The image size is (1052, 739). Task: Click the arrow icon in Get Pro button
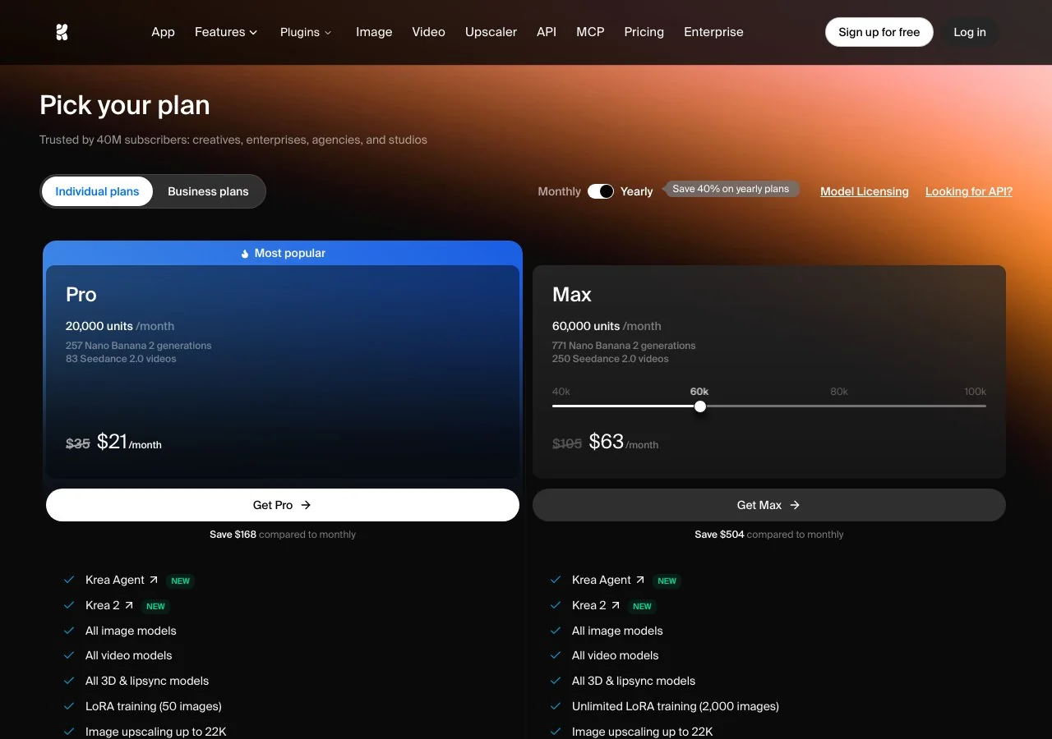tap(306, 505)
